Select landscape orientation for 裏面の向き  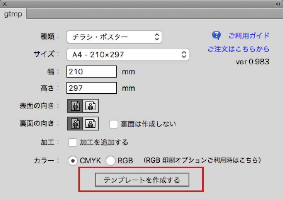coord(90,124)
